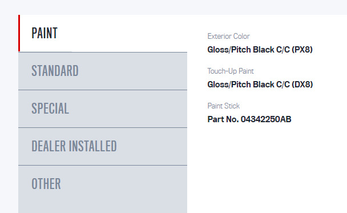Click the words "Part No." under Paint Stick

click(223, 119)
